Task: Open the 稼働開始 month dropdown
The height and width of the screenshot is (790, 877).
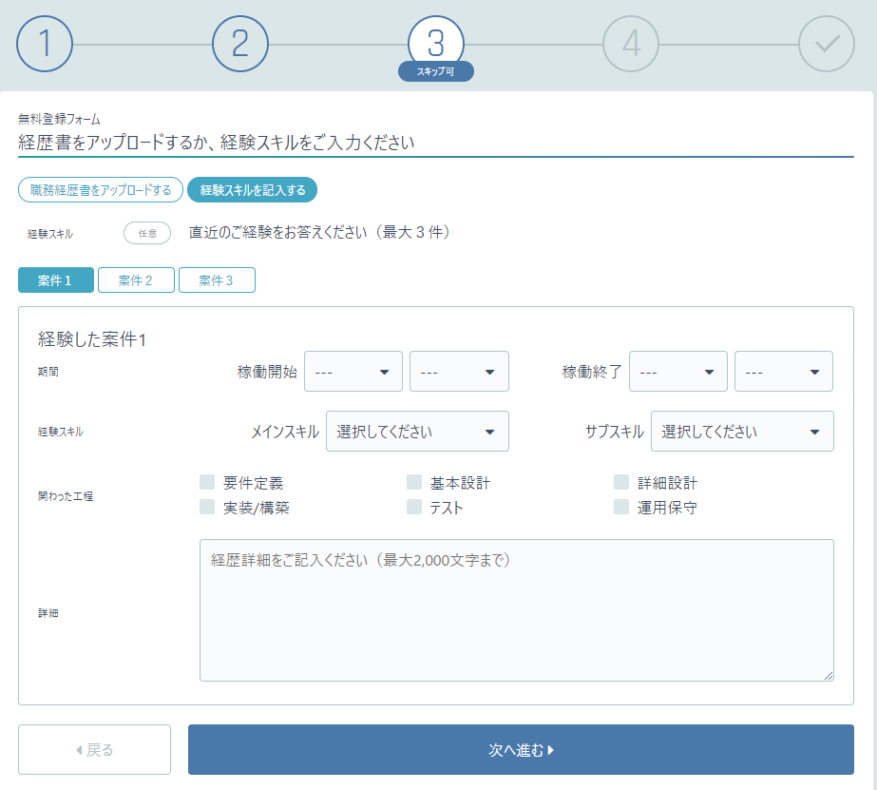Action: coord(459,371)
